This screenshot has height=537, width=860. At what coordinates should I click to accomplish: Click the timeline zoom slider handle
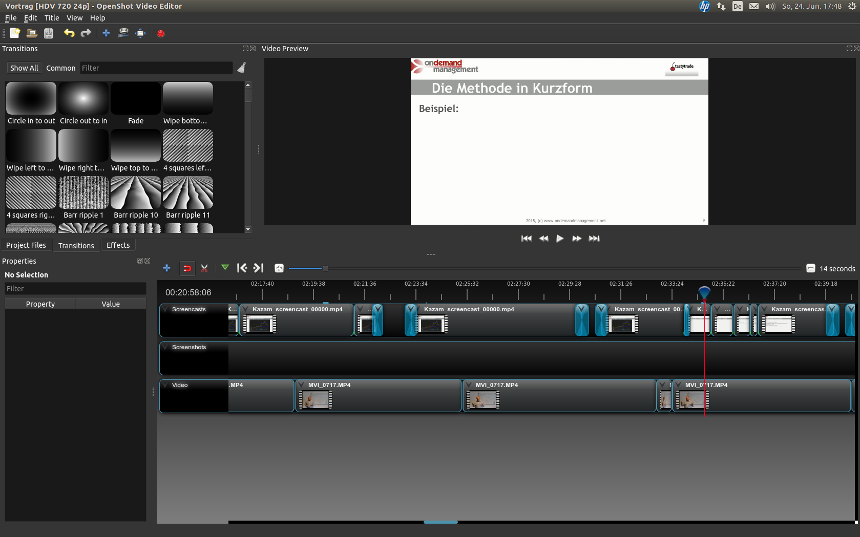(325, 268)
